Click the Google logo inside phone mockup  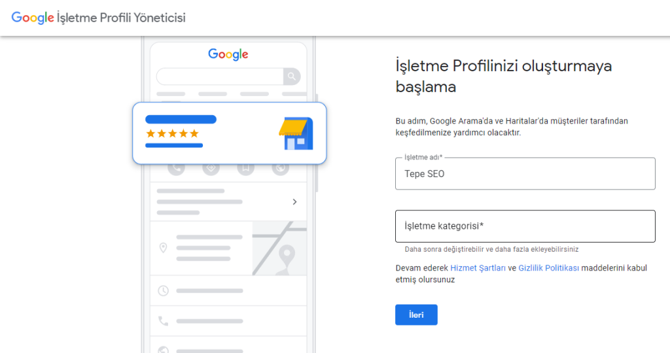pos(228,54)
